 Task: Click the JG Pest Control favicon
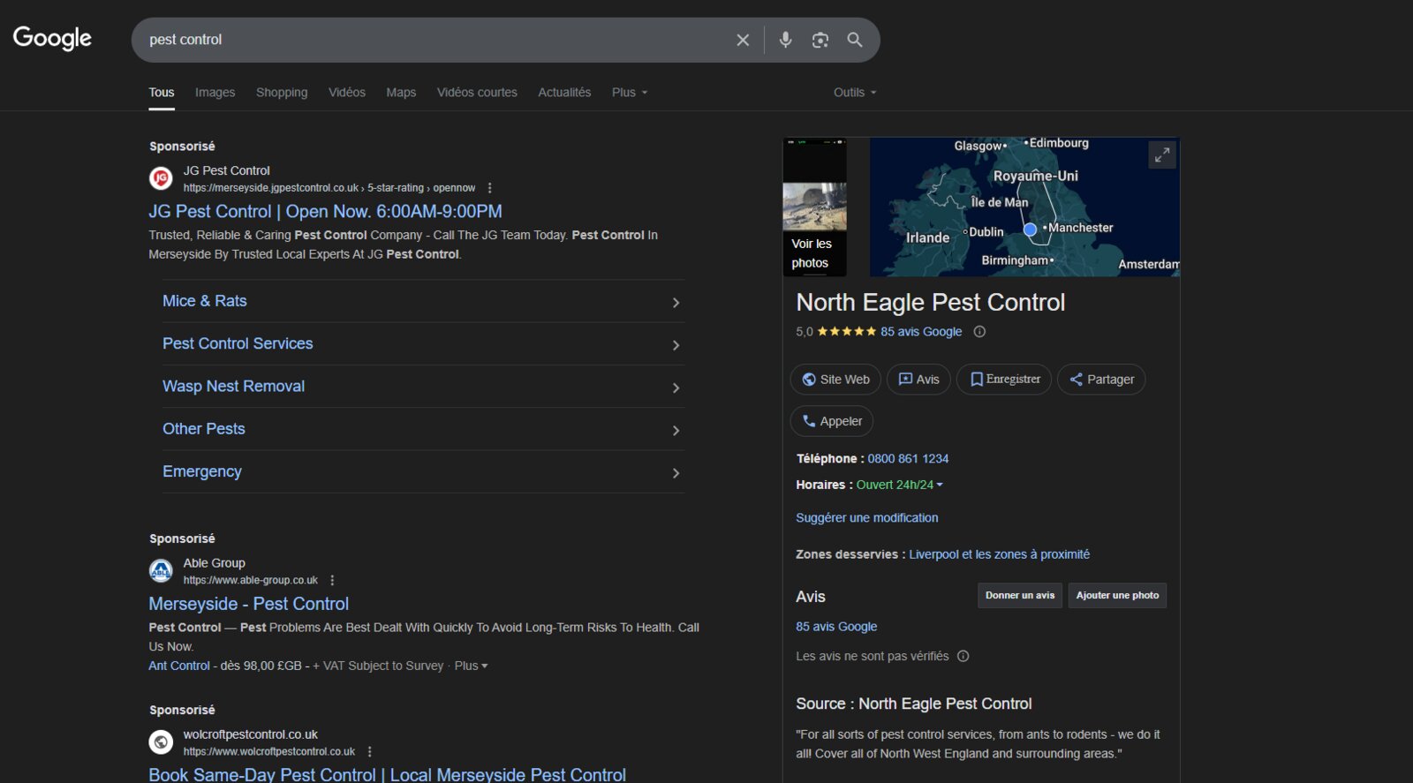pos(161,178)
